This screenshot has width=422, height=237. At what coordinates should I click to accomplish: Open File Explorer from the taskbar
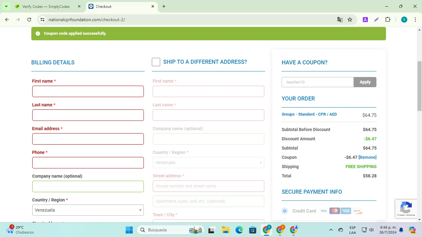click(225, 230)
